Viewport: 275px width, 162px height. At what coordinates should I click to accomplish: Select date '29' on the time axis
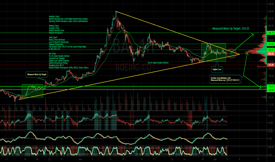coord(203,159)
